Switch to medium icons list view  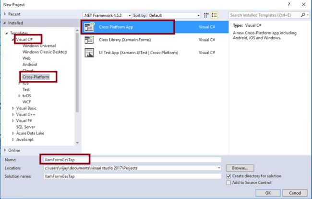pos(214,15)
